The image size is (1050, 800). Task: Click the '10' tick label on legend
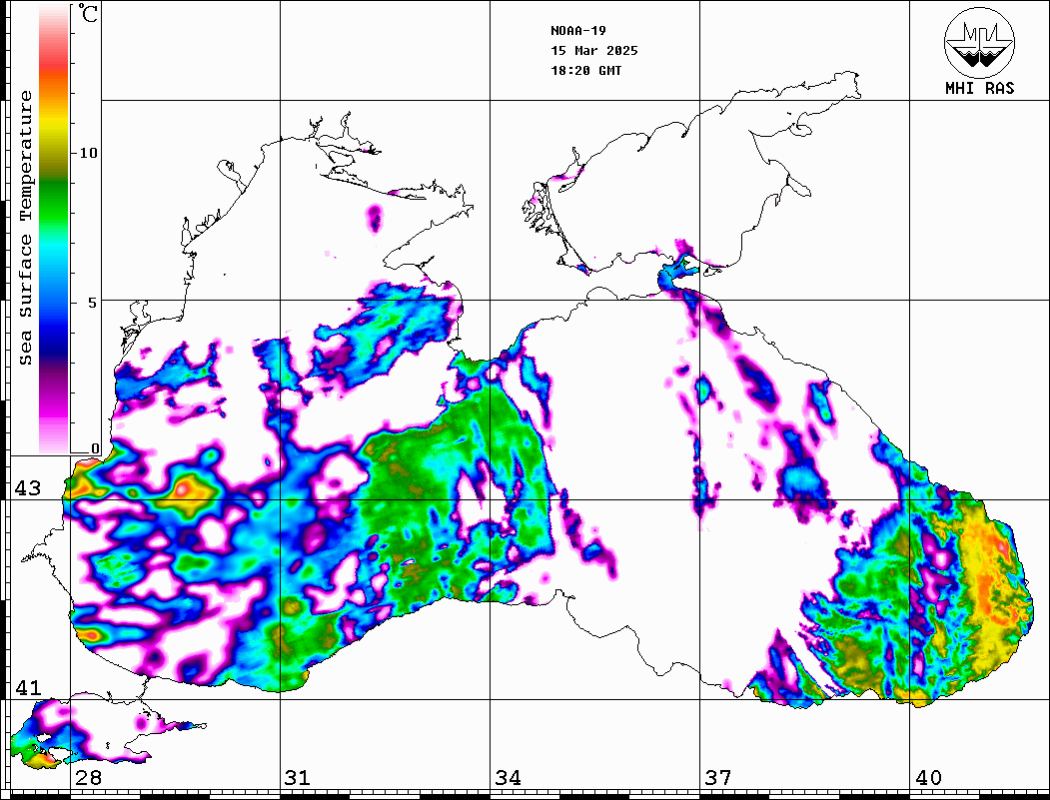88,153
